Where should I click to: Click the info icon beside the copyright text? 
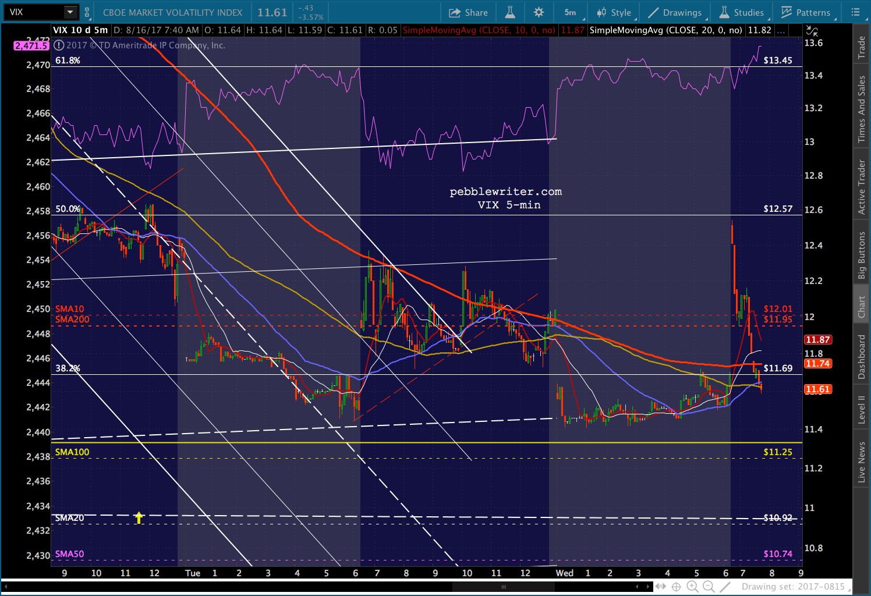[x=59, y=45]
